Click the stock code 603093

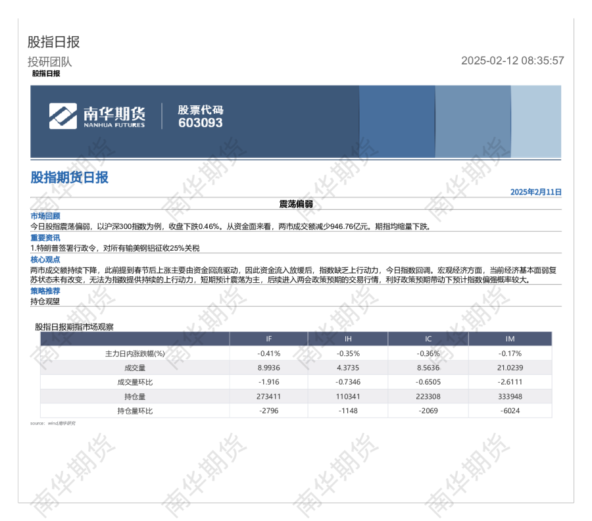(201, 123)
